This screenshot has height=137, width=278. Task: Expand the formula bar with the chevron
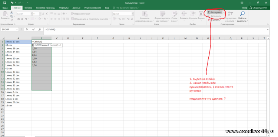click(268, 30)
